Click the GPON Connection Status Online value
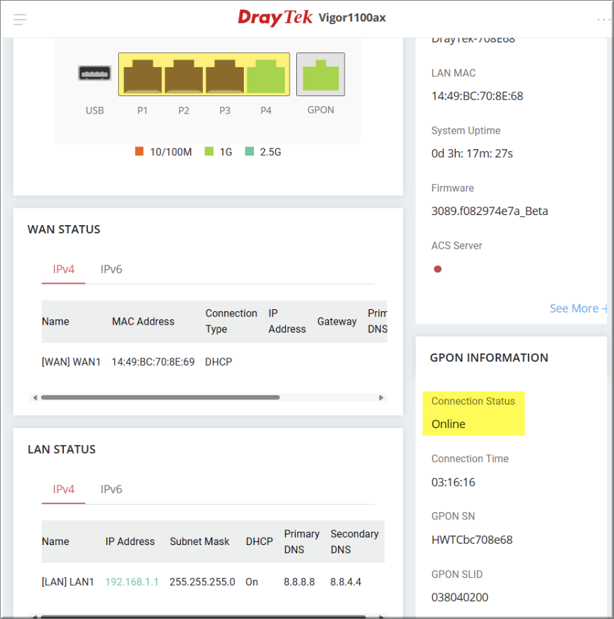This screenshot has width=614, height=619. (448, 424)
